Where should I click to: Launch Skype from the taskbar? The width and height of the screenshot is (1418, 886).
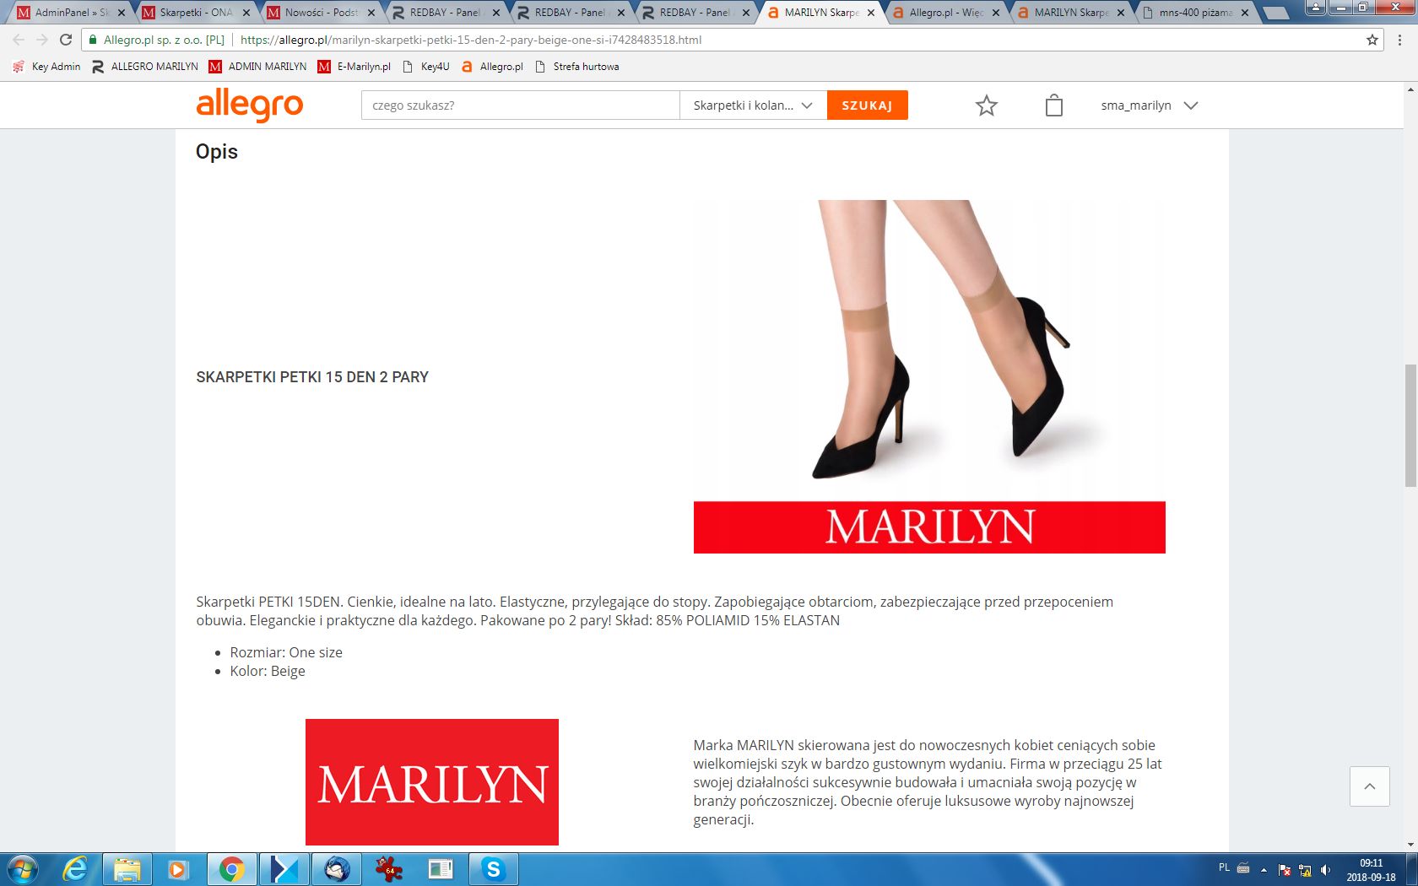(x=493, y=868)
